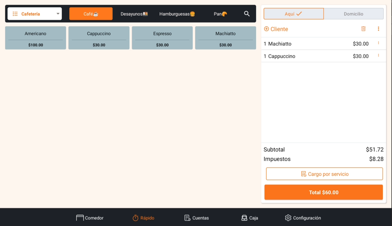The height and width of the screenshot is (226, 392).
Task: Click the search magnifier icon
Action: click(247, 14)
